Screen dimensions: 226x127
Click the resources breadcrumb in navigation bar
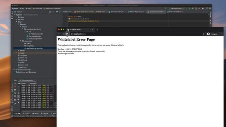(38, 8)
